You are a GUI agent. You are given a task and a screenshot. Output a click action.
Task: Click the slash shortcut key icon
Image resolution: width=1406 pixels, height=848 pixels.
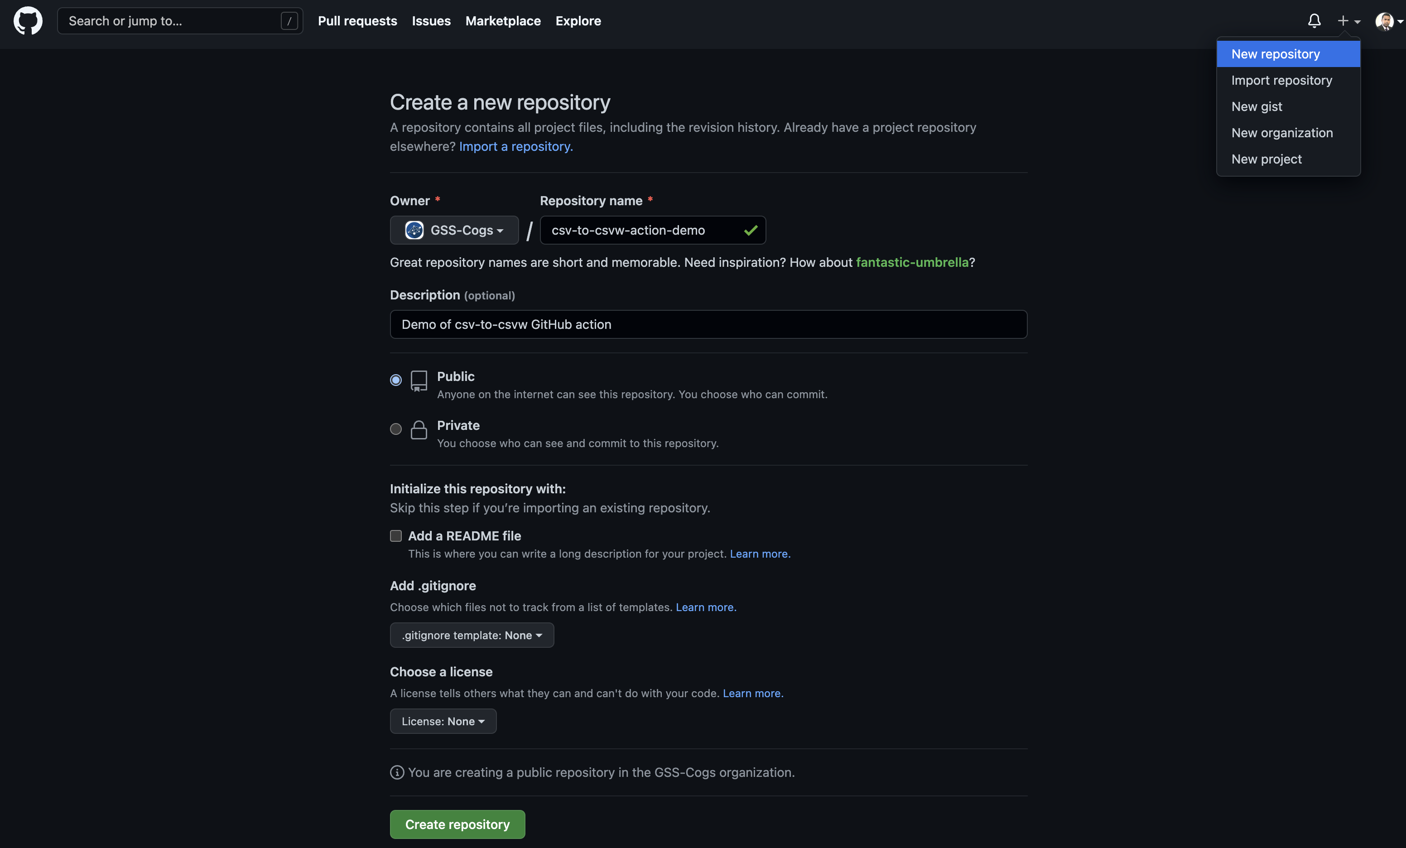click(x=289, y=21)
